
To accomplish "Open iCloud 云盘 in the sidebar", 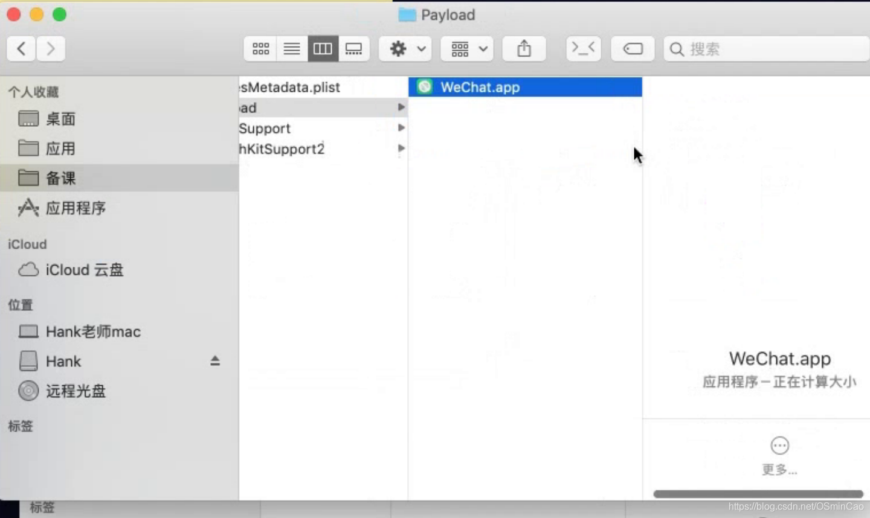I will point(120,270).
